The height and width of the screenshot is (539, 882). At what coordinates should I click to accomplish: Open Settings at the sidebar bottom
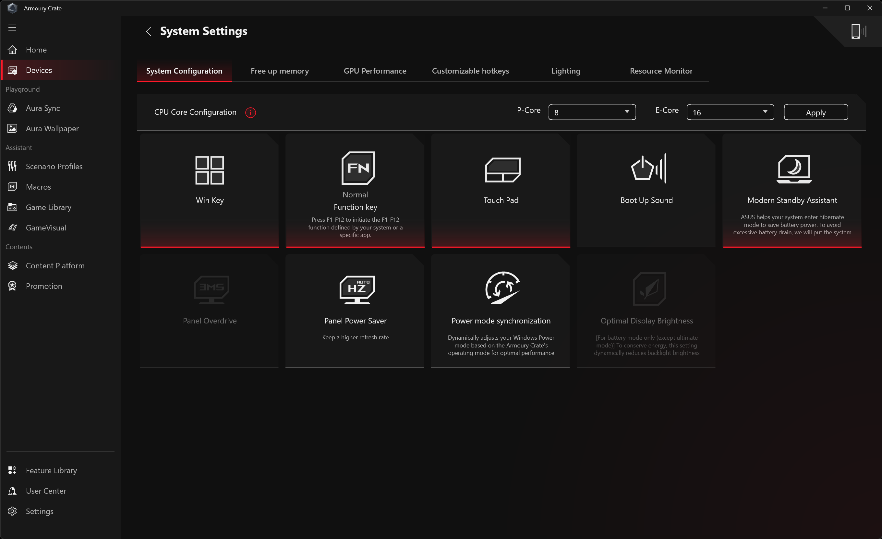coord(39,511)
